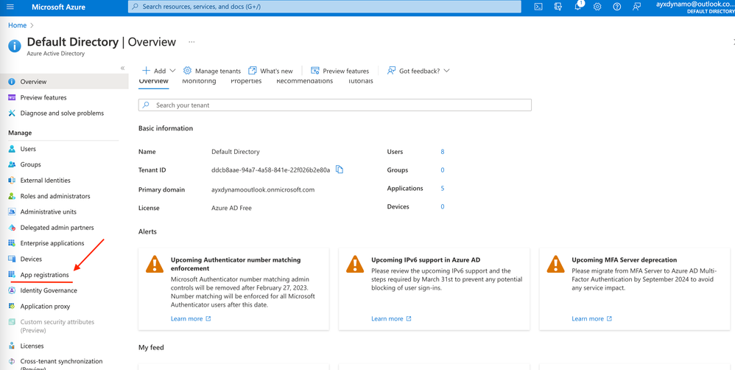This screenshot has height=370, width=735.
Task: Click the Microsoft Azure title
Action: 59,7
